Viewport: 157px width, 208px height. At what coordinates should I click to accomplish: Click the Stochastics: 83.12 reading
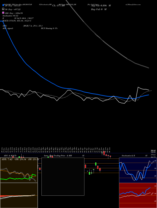pyautogui.click(x=10, y=16)
